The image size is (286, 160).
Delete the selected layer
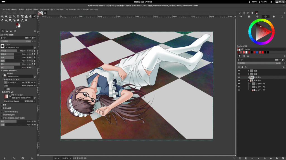pyautogui.click(x=283, y=158)
